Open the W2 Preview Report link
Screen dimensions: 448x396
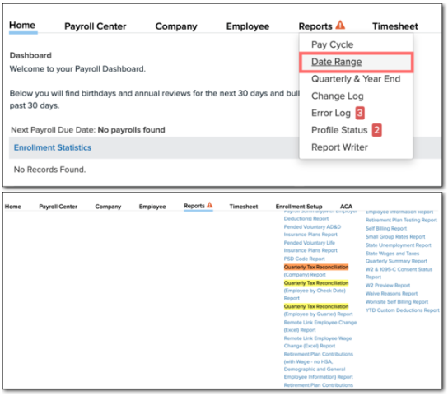pyautogui.click(x=387, y=285)
